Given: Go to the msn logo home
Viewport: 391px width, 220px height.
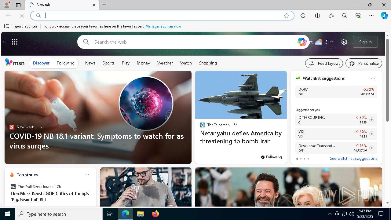Looking at the screenshot, I should coord(15,63).
